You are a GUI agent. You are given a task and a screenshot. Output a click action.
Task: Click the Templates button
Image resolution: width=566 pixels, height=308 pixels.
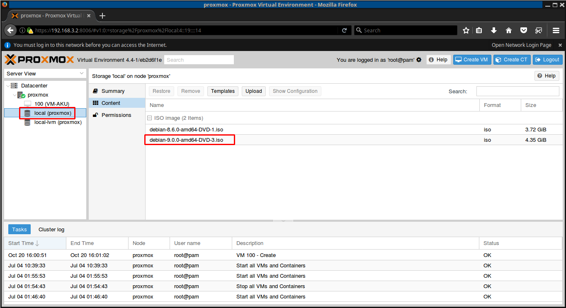click(223, 91)
